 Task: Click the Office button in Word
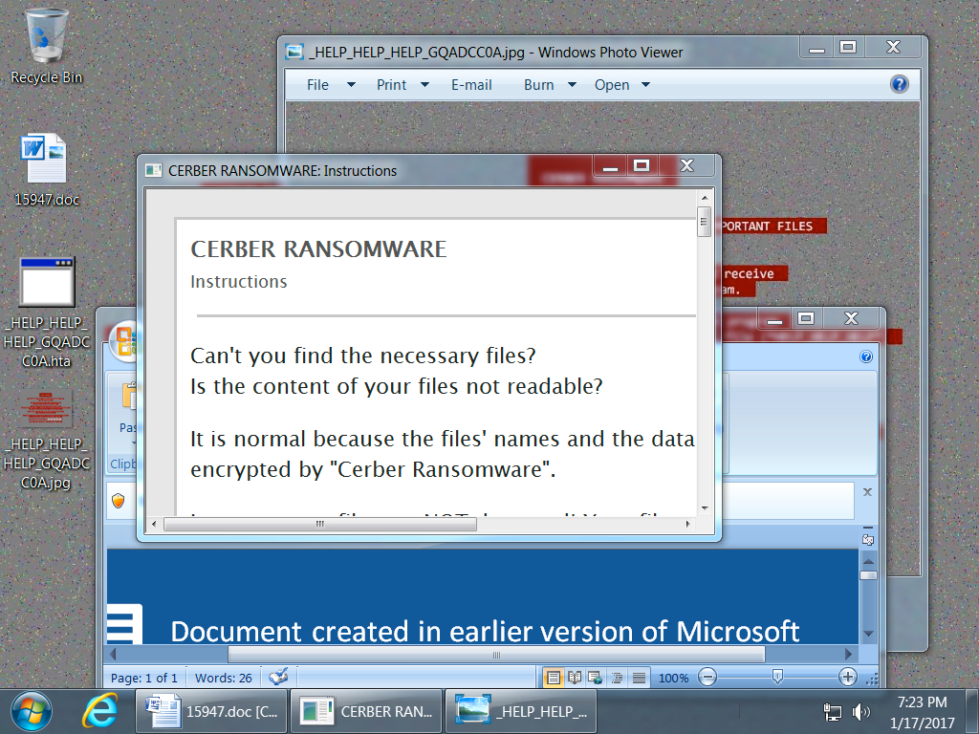(125, 341)
